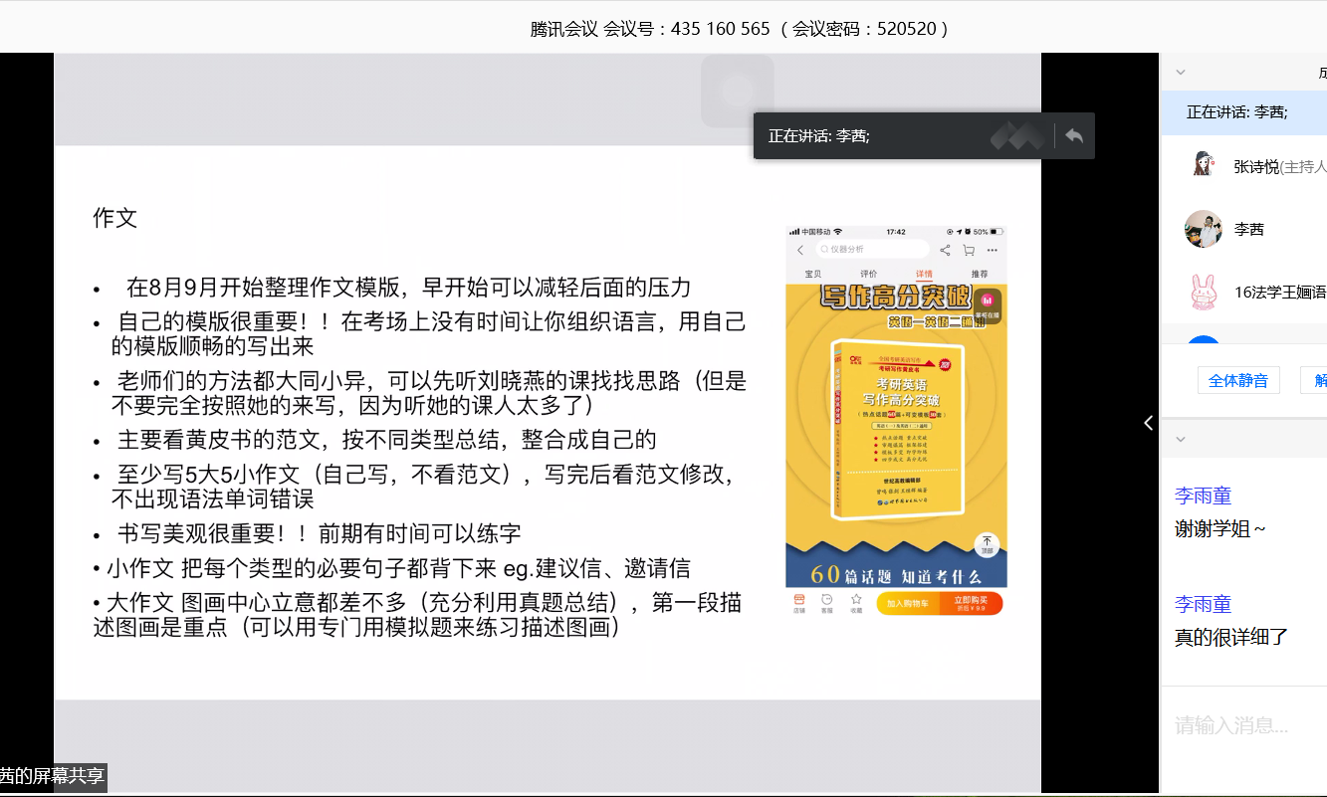Click the return arrow on the speaking toolbar
The height and width of the screenshot is (797, 1327).
[1074, 136]
